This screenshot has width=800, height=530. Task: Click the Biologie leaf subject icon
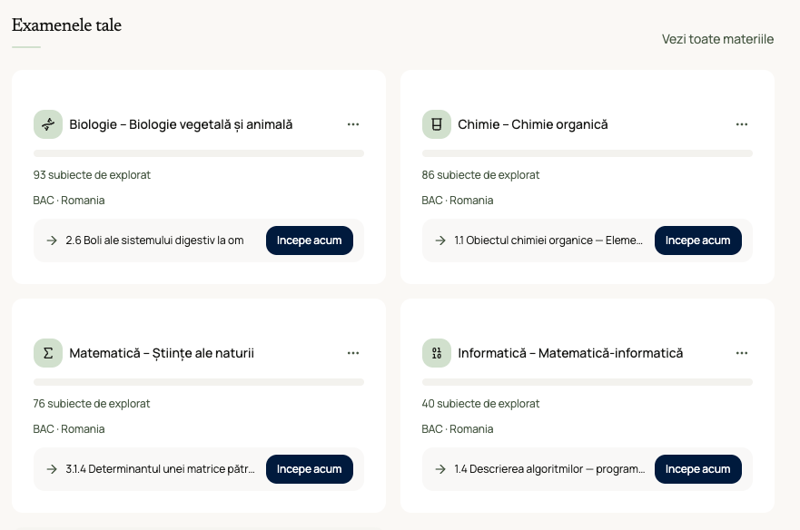pyautogui.click(x=48, y=124)
